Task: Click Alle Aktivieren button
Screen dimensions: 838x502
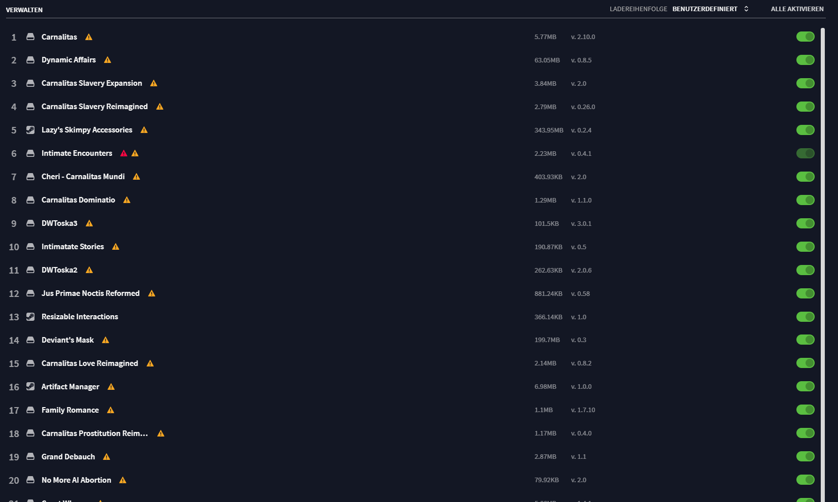Action: pos(797,9)
